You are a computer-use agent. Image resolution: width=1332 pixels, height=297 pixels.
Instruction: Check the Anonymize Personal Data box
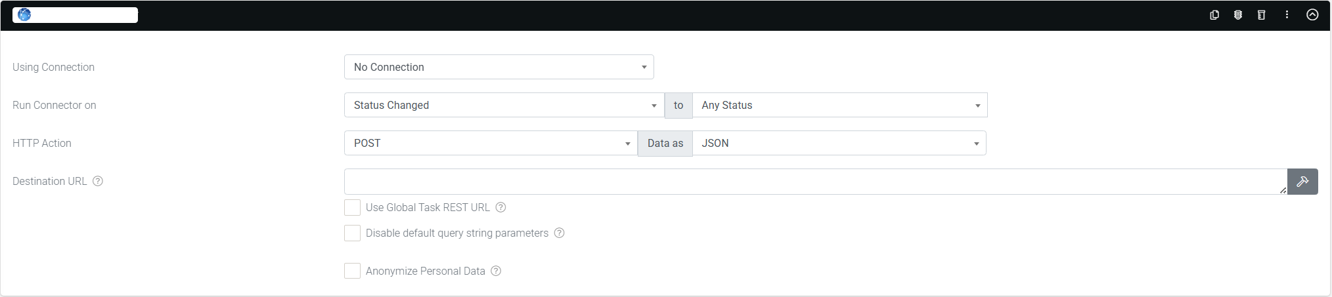[352, 271]
